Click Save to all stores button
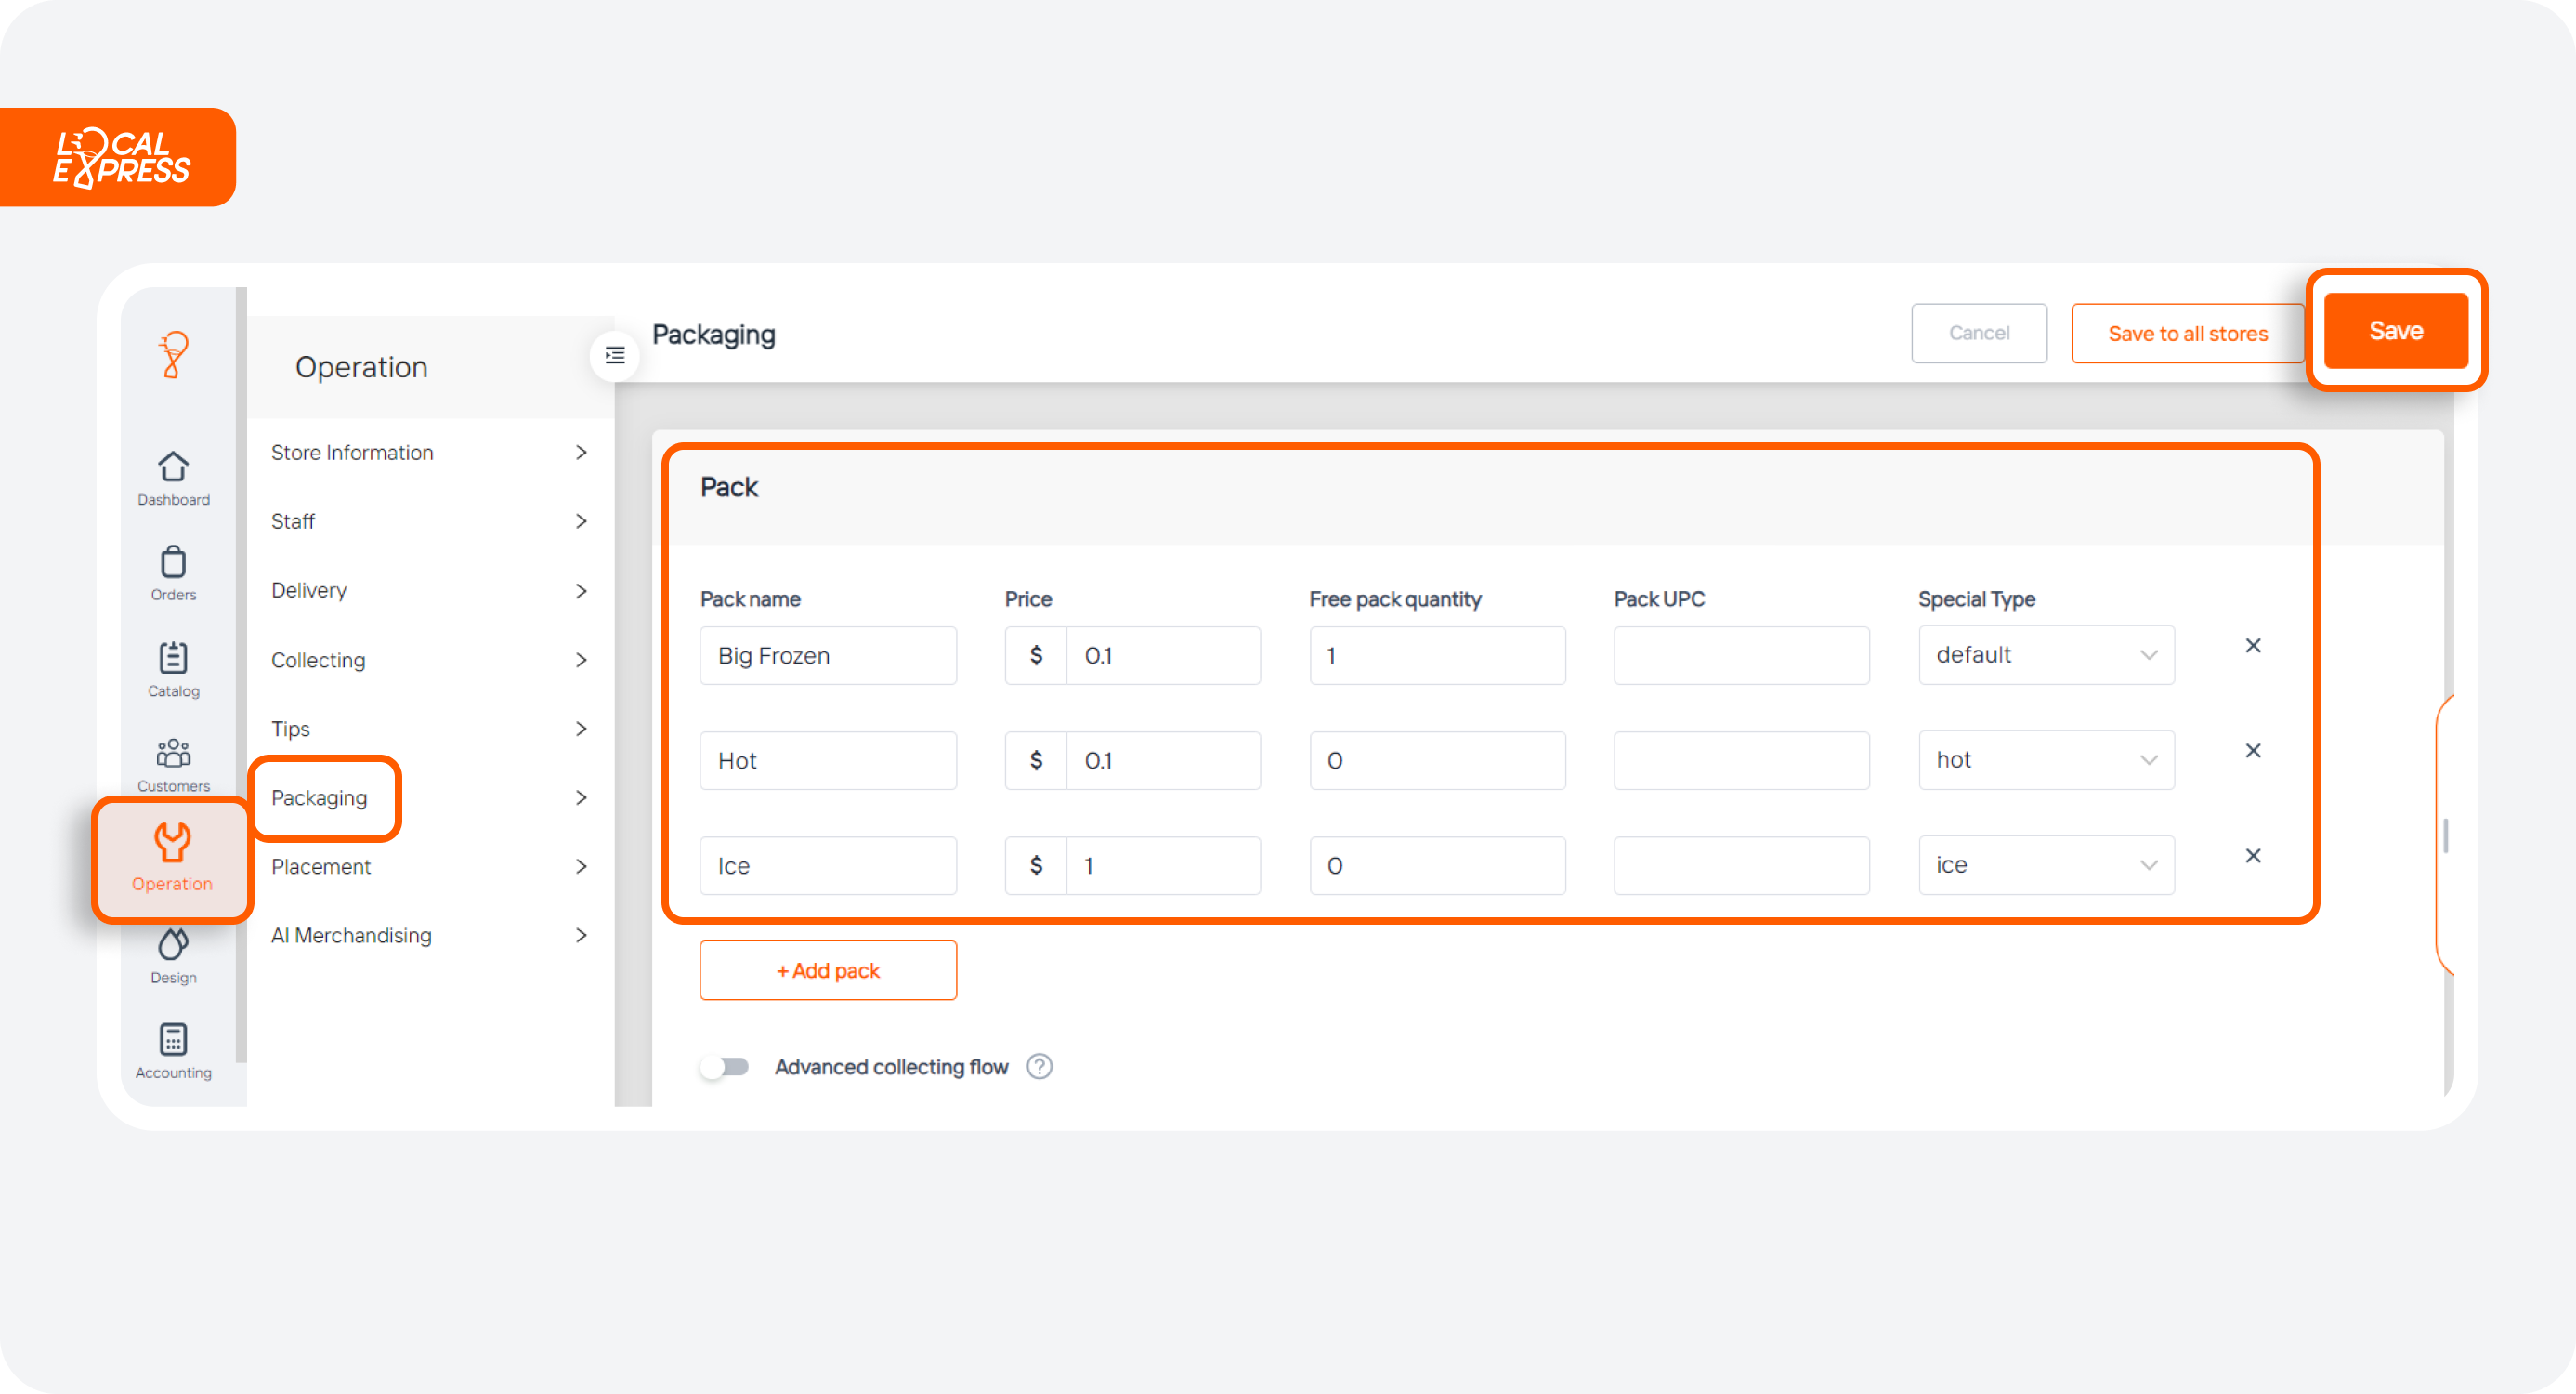 click(x=2187, y=335)
